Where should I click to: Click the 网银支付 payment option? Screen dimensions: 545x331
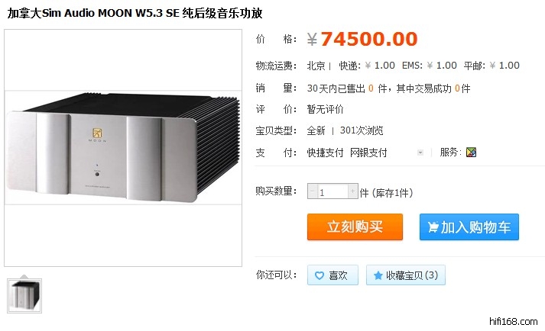[x=368, y=153]
